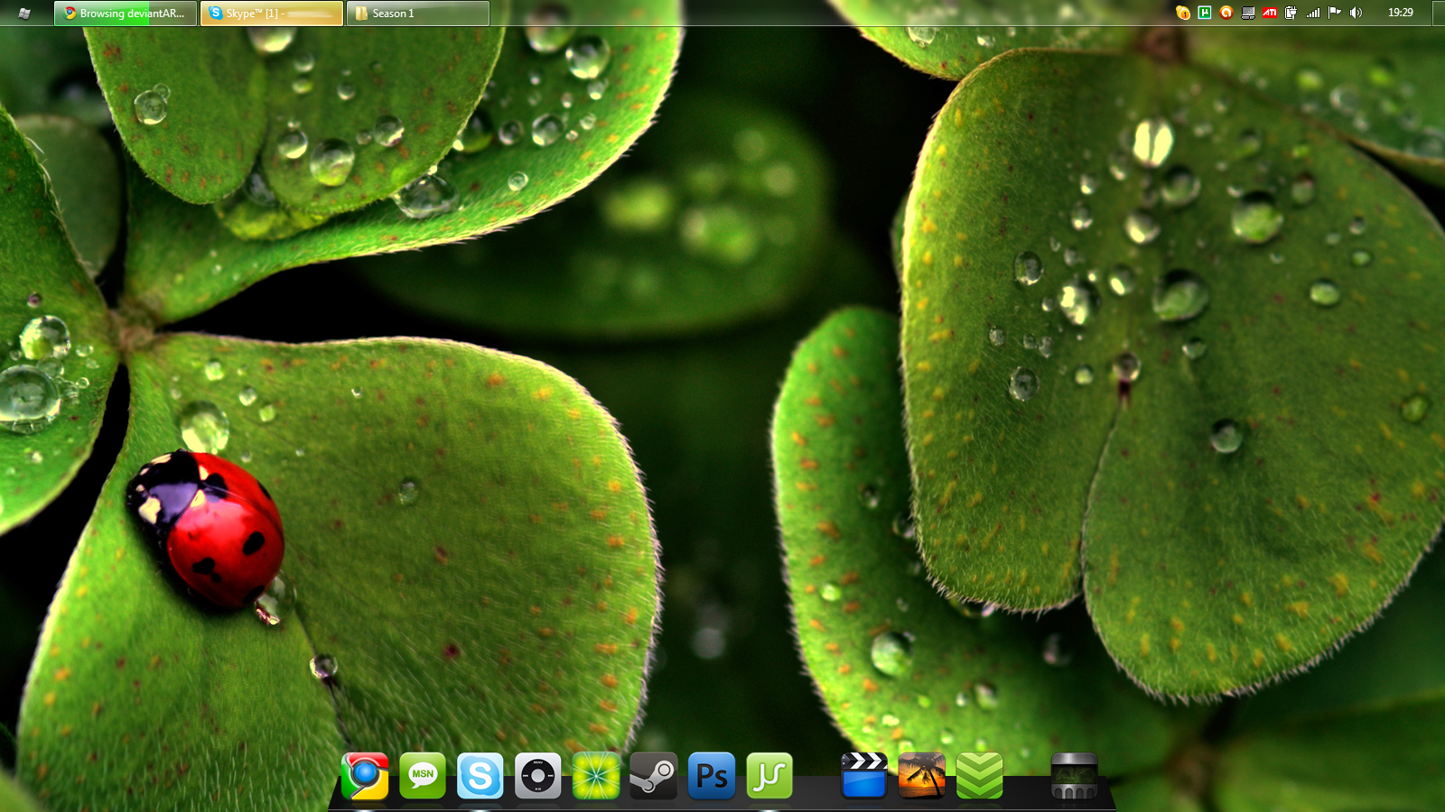Screen dimensions: 1445x812
Task: Open the green chevrons downloads dock icon
Action: pyautogui.click(x=980, y=776)
